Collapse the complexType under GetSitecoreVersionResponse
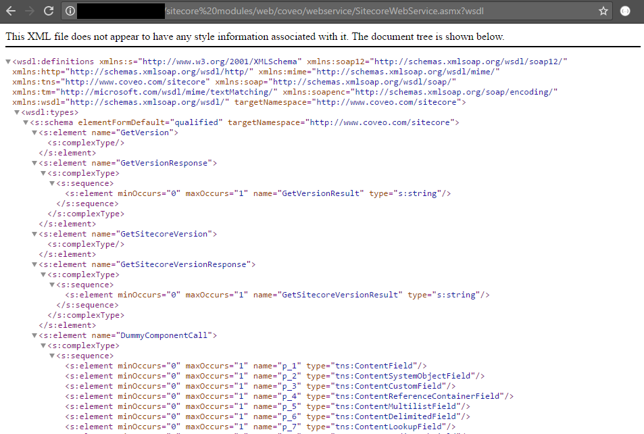 pyautogui.click(x=42, y=274)
